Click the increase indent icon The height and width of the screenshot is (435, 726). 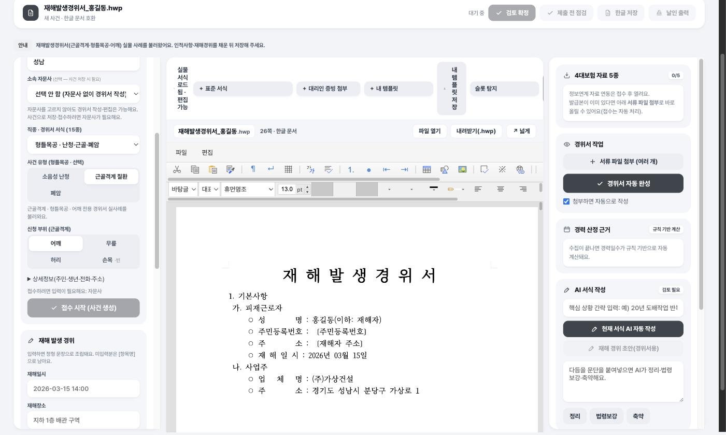click(x=405, y=169)
